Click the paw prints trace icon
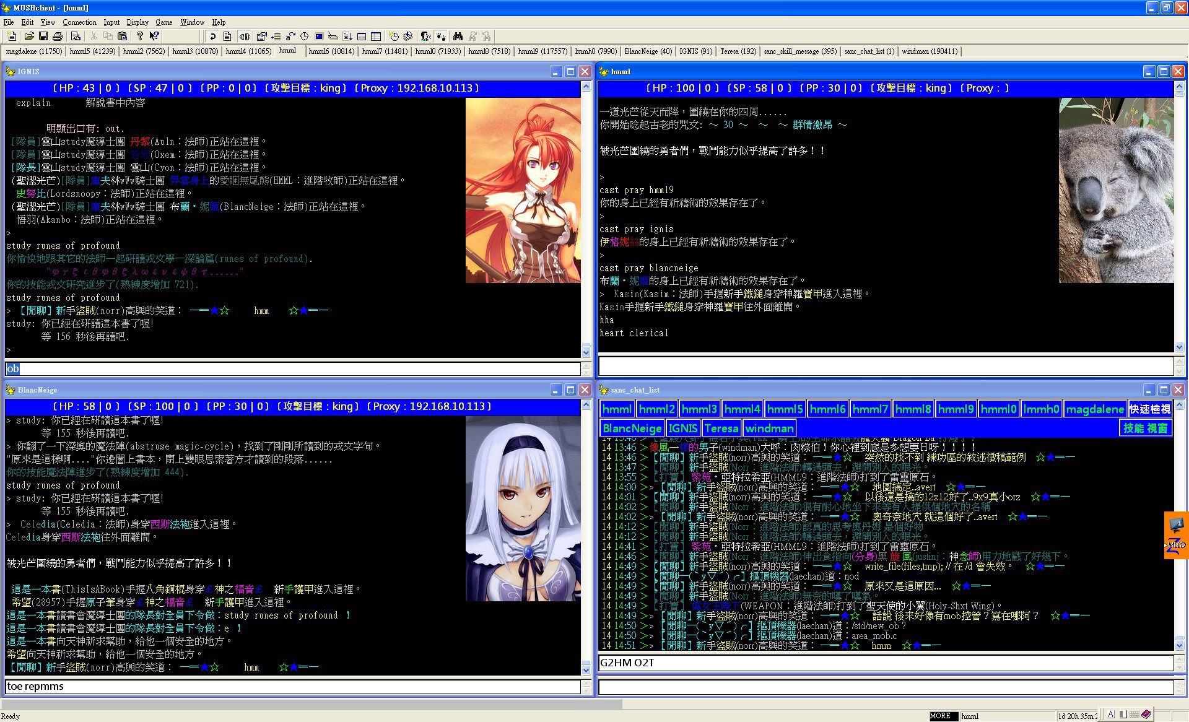 tap(441, 37)
